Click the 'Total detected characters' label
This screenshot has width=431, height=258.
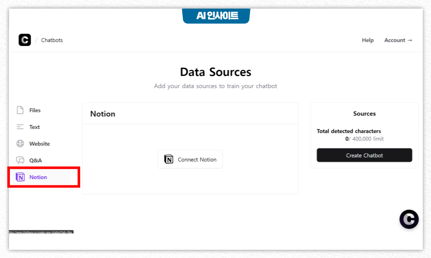349,131
